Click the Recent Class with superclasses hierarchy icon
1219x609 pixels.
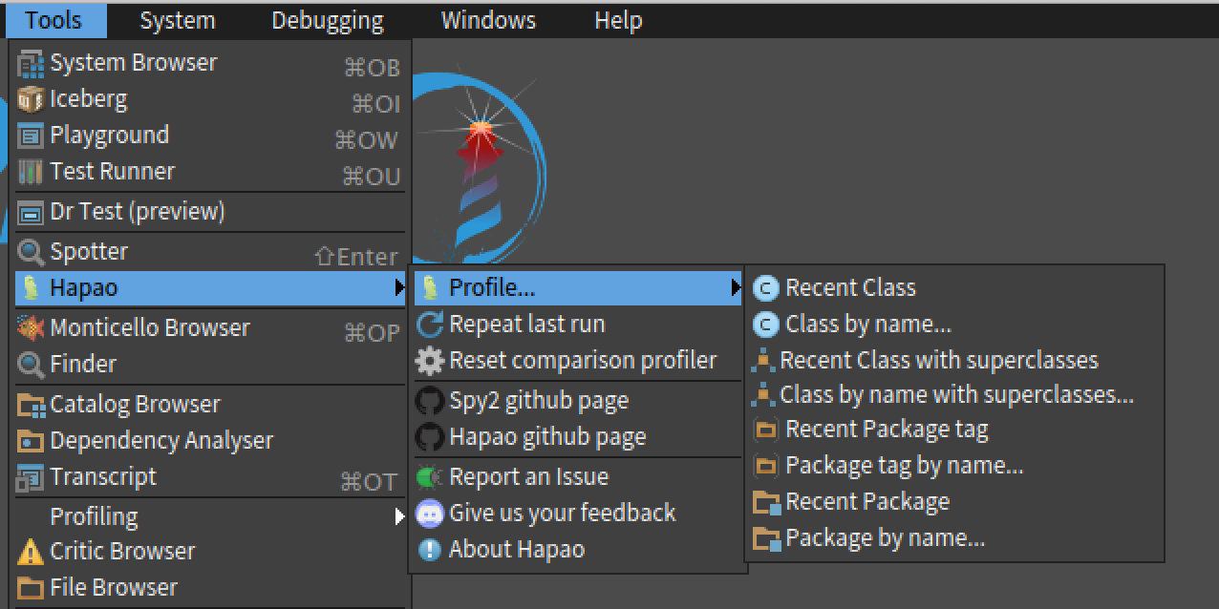763,361
